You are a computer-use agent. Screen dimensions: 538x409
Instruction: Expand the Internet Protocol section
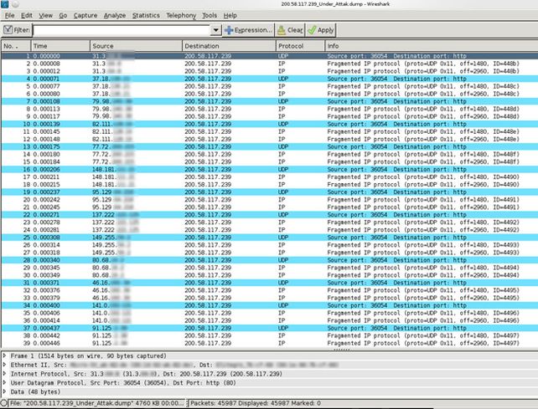point(4,374)
